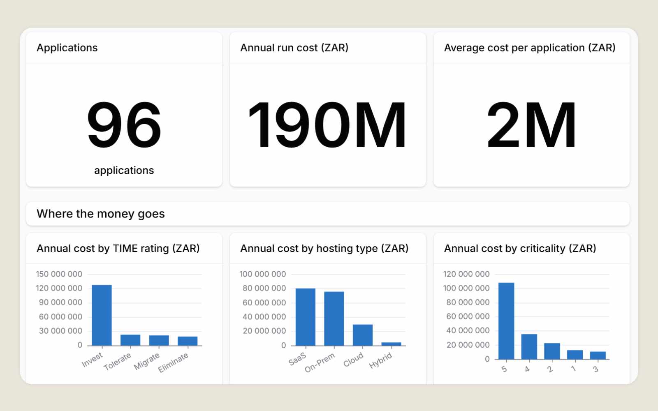Select the "On-Prem" x-axis label
658x411 pixels.
[x=320, y=363]
